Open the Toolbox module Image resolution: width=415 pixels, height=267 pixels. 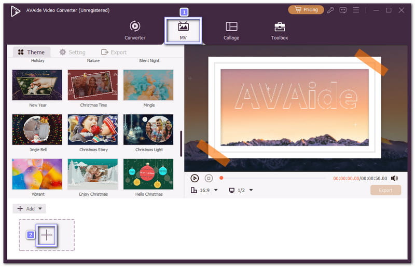[x=280, y=30]
